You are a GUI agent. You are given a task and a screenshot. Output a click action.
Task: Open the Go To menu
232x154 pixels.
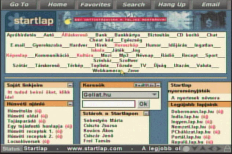pyautogui.click(x=19, y=5)
